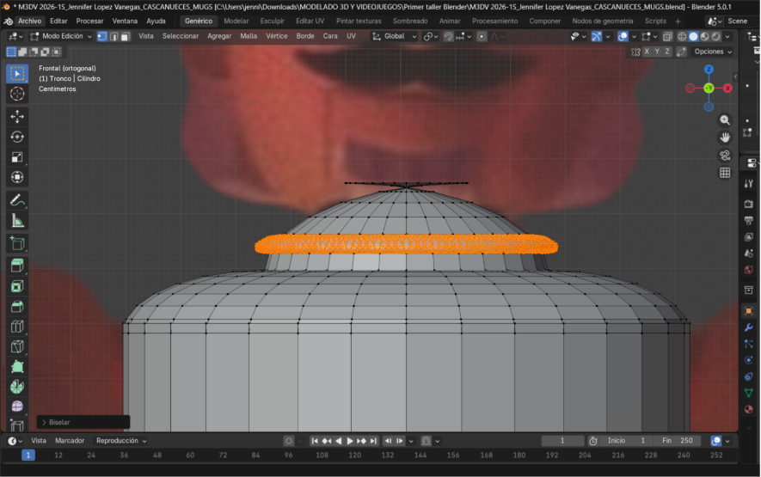
Task: Choose the Annotate pencil tool
Action: [17, 199]
